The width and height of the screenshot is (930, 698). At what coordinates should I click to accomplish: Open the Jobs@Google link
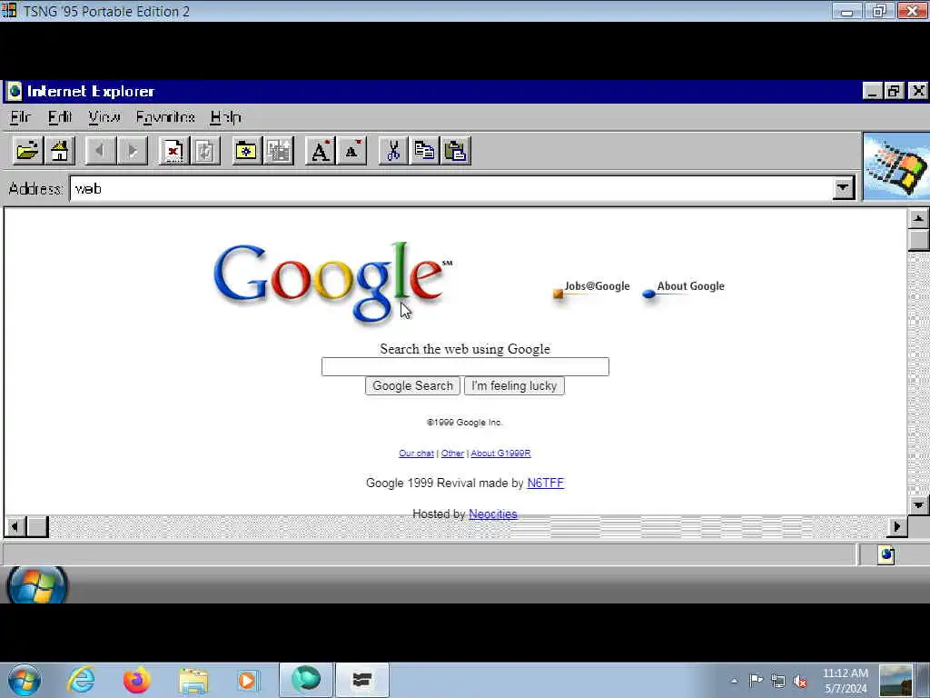coord(591,289)
